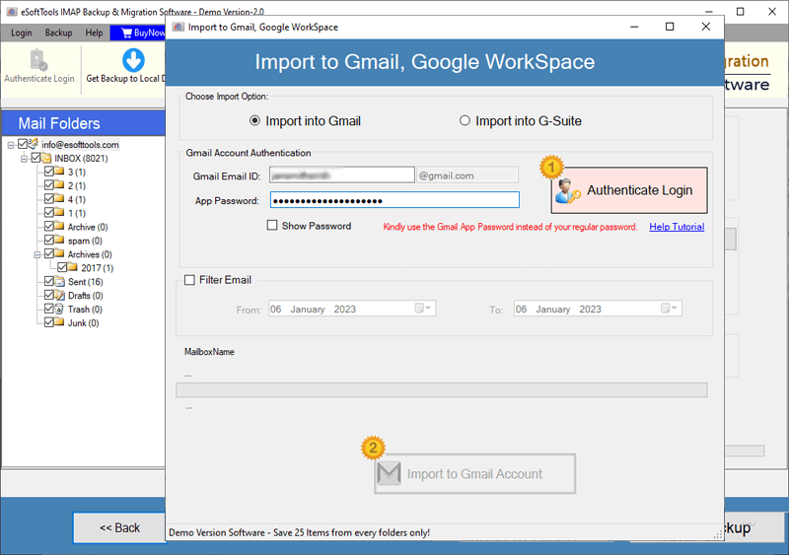Click the Authenticate Login toolbar icon in main window
Viewport: 789px width, 555px height.
point(38,60)
